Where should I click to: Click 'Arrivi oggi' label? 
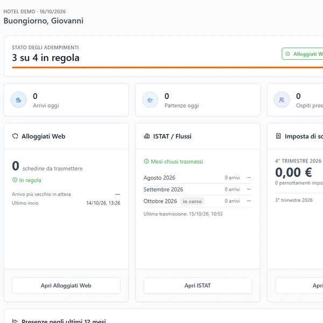[x=46, y=106]
